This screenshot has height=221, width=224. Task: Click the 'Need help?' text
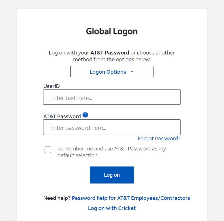pyautogui.click(x=57, y=198)
